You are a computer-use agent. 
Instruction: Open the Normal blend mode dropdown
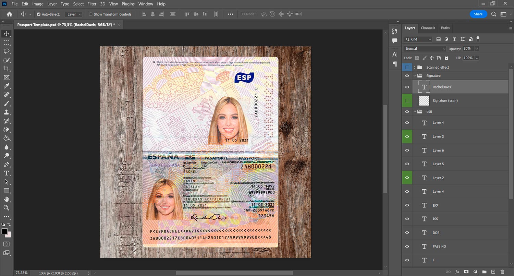pyautogui.click(x=425, y=49)
